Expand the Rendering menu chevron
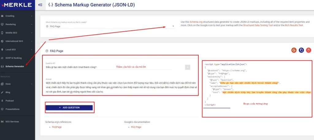 click(32, 25)
